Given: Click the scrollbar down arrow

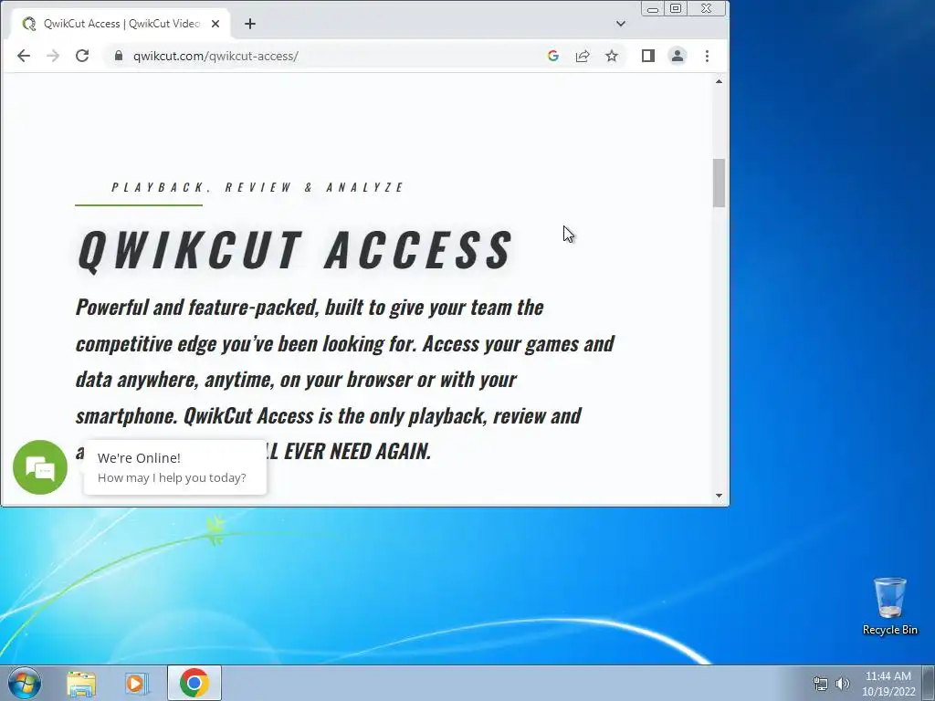Looking at the screenshot, I should (x=720, y=496).
